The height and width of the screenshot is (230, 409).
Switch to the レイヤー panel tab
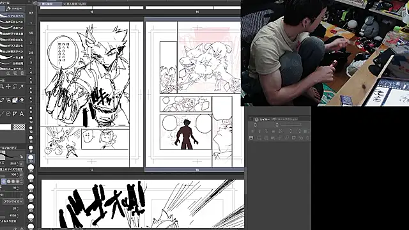click(263, 119)
